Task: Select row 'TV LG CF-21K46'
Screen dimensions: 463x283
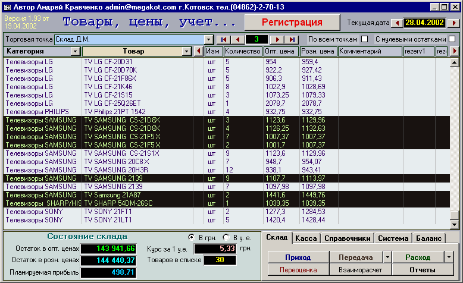Action: [x=227, y=87]
